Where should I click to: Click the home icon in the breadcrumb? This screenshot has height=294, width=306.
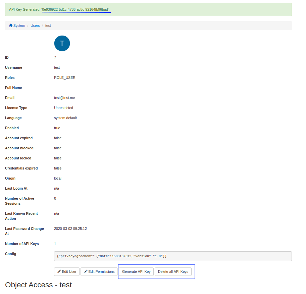pyautogui.click(x=10, y=26)
